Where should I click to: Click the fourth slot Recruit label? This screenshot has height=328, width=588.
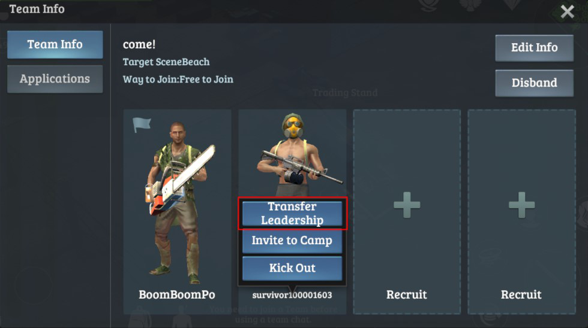(521, 294)
